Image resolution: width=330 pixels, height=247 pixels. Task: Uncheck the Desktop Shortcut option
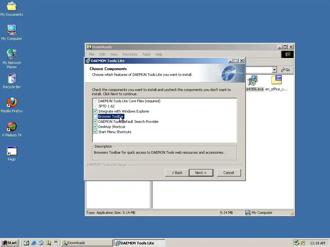point(95,127)
